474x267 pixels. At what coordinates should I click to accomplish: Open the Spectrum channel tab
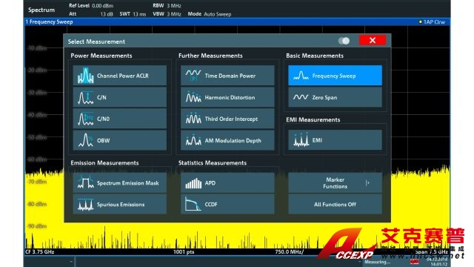coord(41,10)
